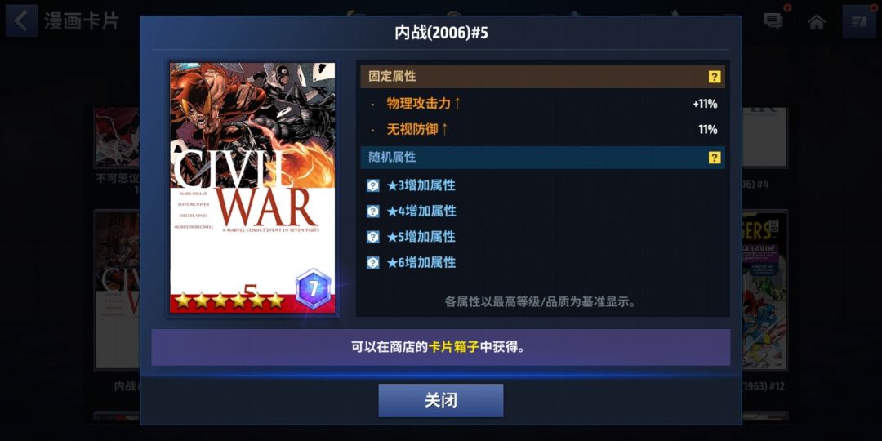Screen dimensions: 882x441
Task: Click the help icon beside 固定属性
Action: pos(715,77)
